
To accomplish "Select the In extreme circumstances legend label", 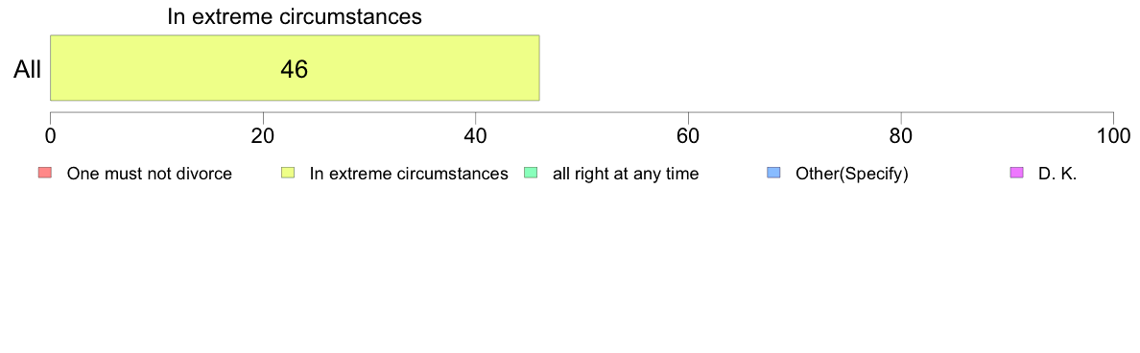I will point(409,174).
